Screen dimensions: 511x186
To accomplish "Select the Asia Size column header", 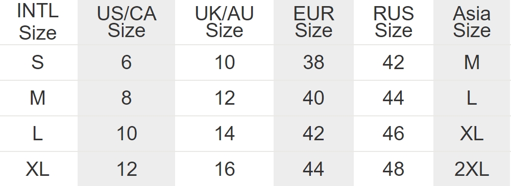I will (x=472, y=22).
